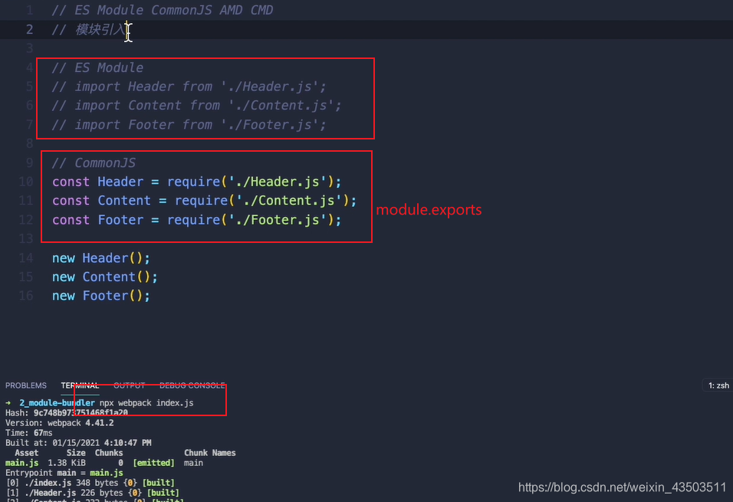Click the commented import Content line
This screenshot has width=733, height=502.
196,105
